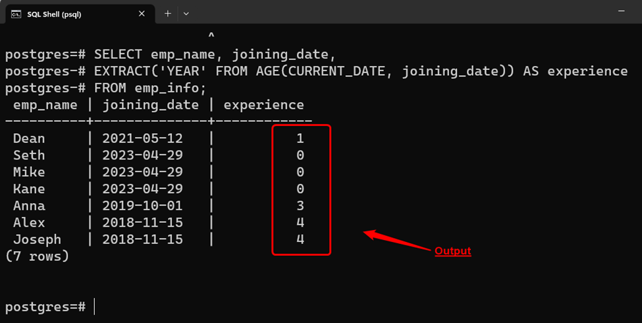Viewport: 642px width, 323px height.
Task: Click the SELECT emp_name, joining_date query line
Action: [x=171, y=55]
